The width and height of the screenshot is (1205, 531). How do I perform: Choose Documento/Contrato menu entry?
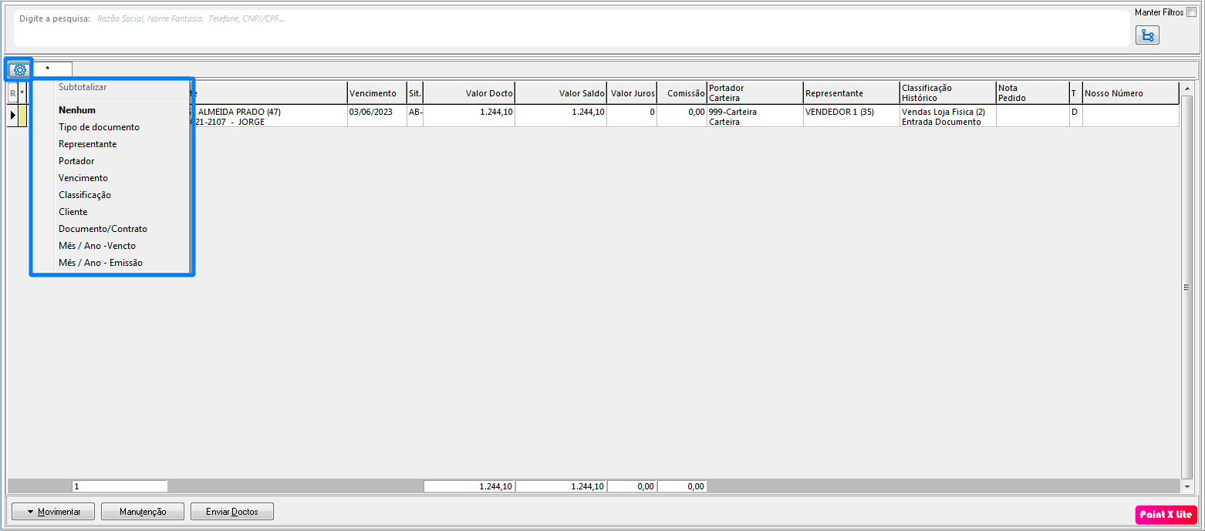103,229
